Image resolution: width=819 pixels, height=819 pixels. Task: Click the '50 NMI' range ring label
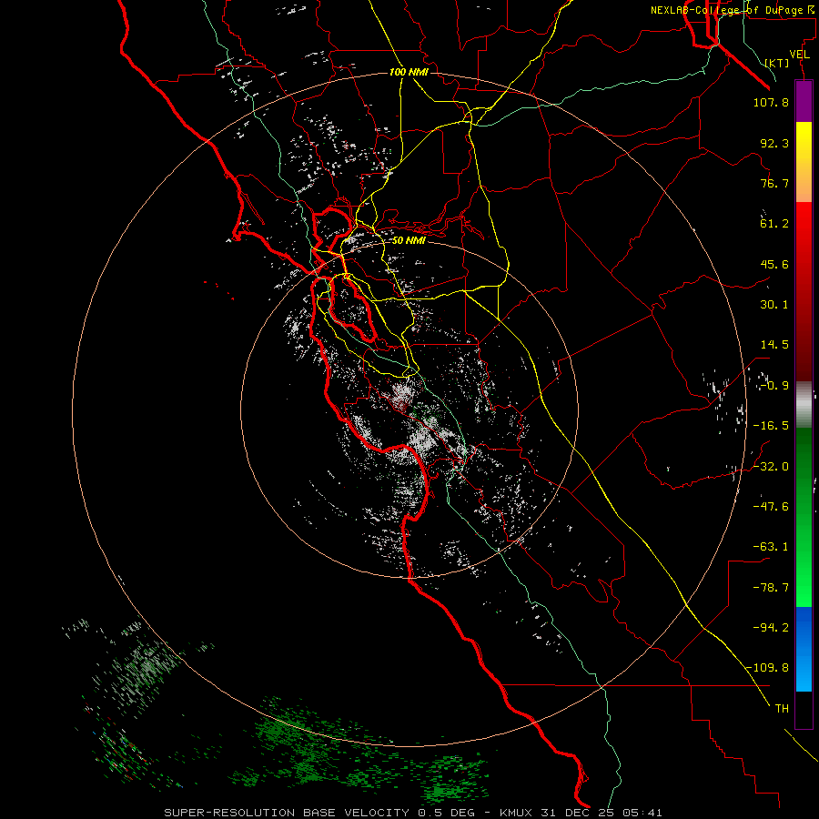(x=409, y=240)
